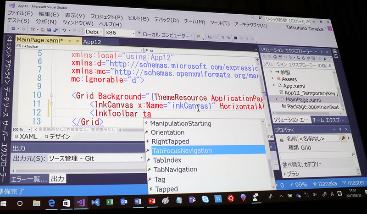Select Tag in the IntelliSense list
The image size is (367, 214).
(160, 179)
